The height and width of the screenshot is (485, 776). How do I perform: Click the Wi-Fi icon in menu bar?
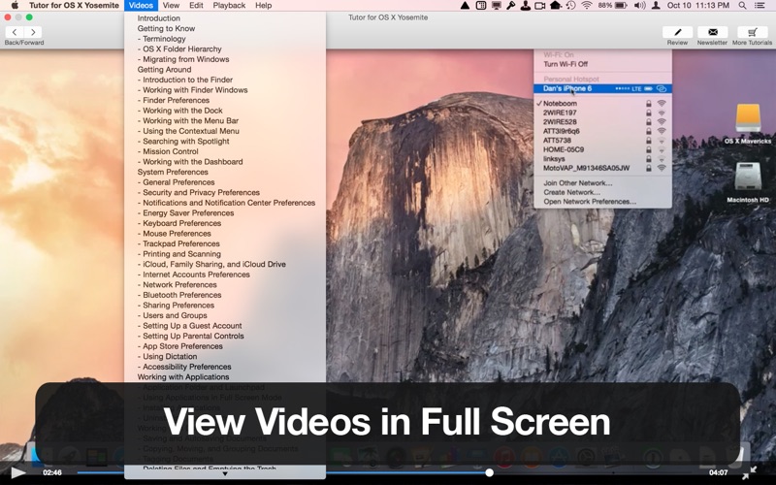[586, 6]
